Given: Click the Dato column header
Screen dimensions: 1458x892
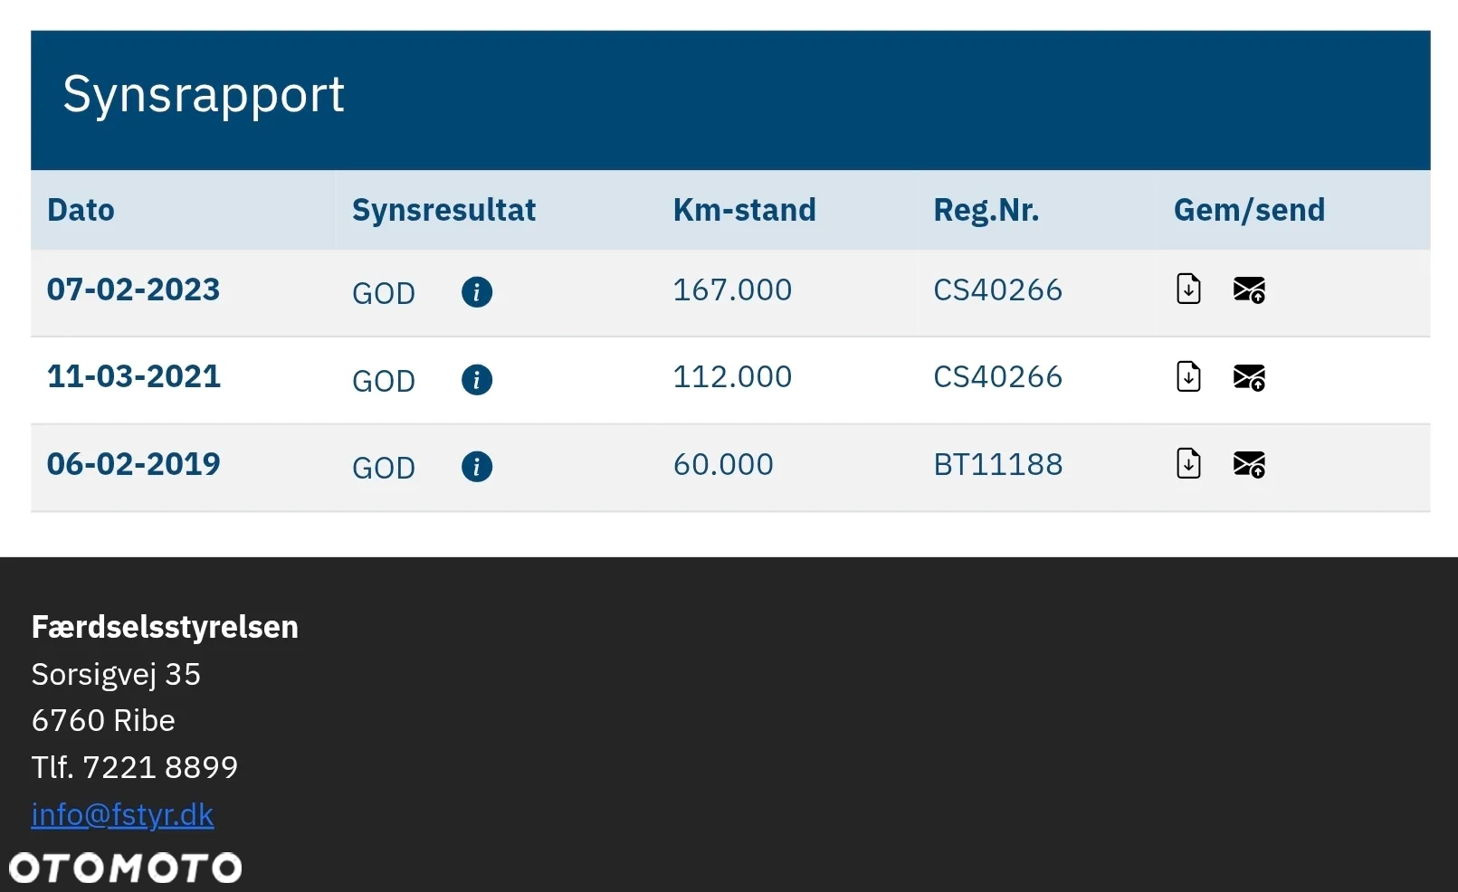Looking at the screenshot, I should tap(81, 210).
